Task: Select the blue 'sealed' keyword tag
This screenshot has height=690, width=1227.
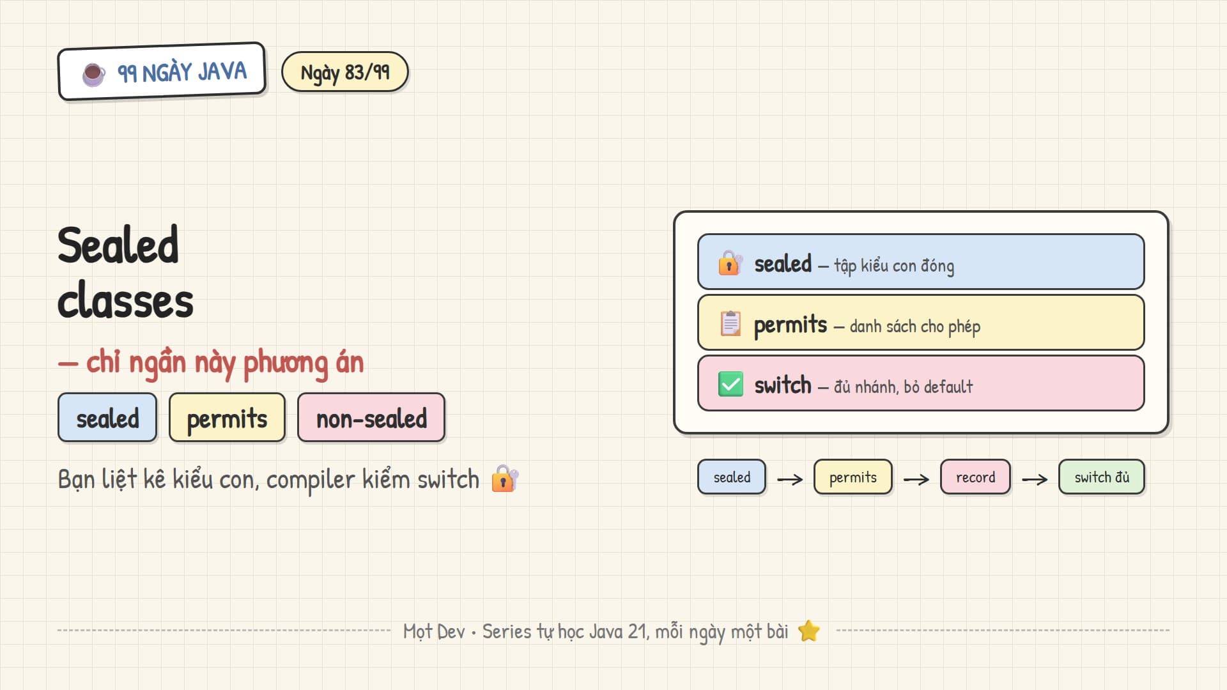Action: coord(107,418)
